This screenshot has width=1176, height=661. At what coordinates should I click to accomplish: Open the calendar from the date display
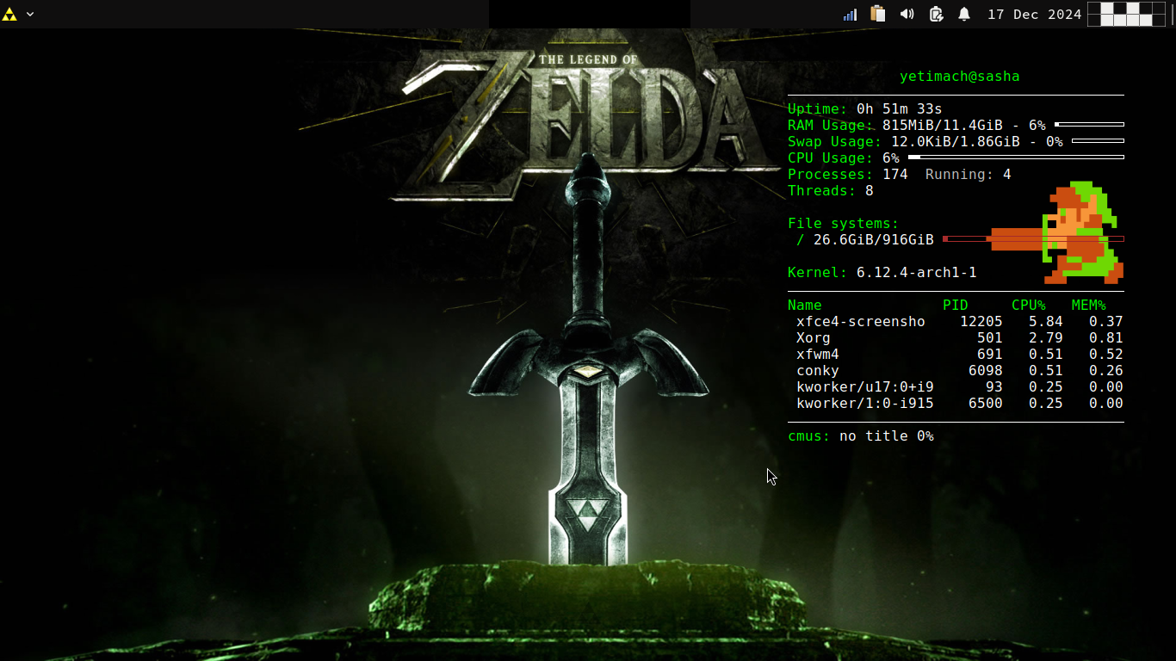(1034, 14)
